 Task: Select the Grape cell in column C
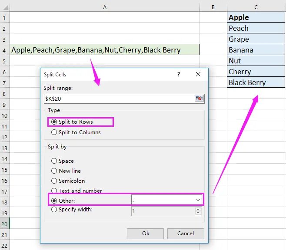tap(256, 39)
